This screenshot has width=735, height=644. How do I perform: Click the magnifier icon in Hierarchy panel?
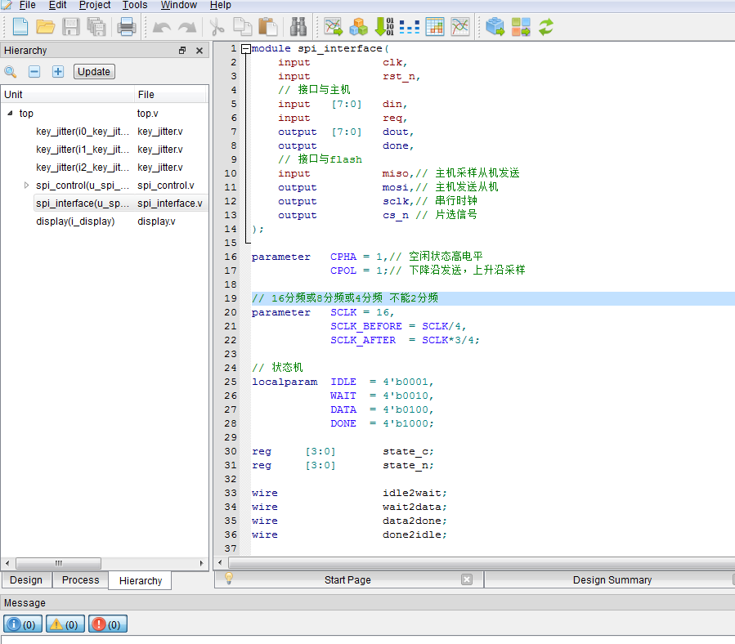(x=11, y=72)
